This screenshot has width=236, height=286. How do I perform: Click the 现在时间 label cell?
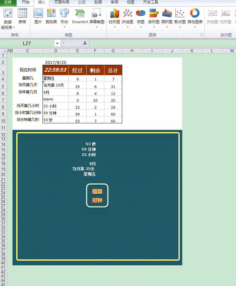[x=28, y=70]
